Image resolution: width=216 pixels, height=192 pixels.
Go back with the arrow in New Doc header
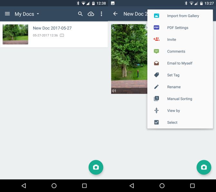tap(115, 14)
